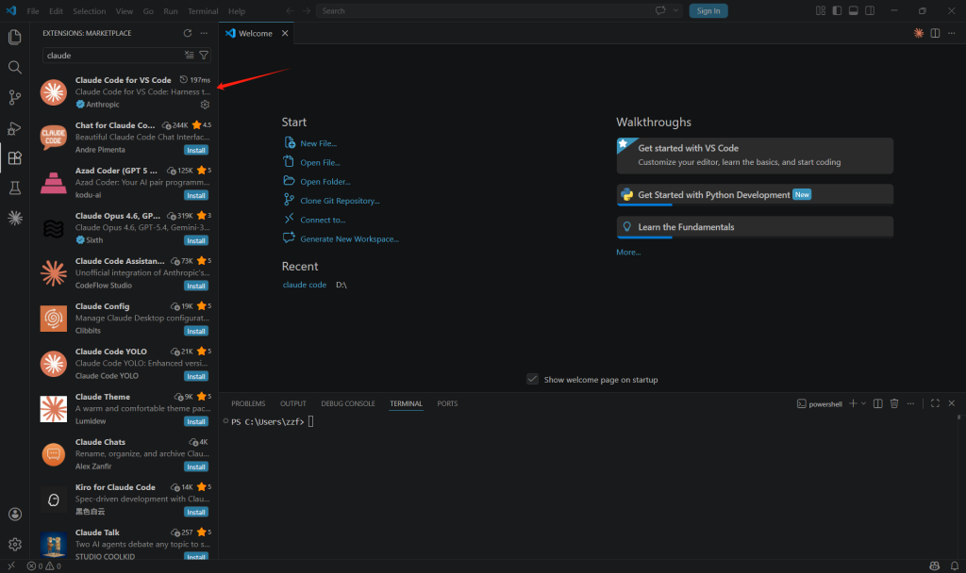Click the filter extensions funnel icon
Screen dimensions: 966x573
click(204, 56)
